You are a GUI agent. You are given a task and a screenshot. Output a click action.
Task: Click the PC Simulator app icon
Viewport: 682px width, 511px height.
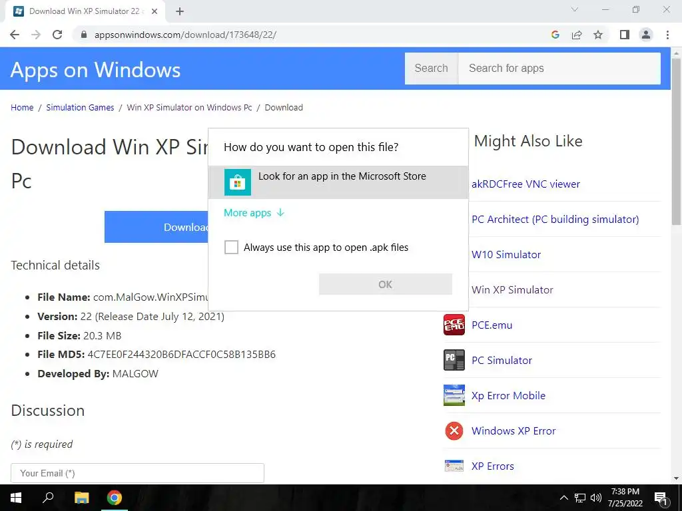(454, 360)
